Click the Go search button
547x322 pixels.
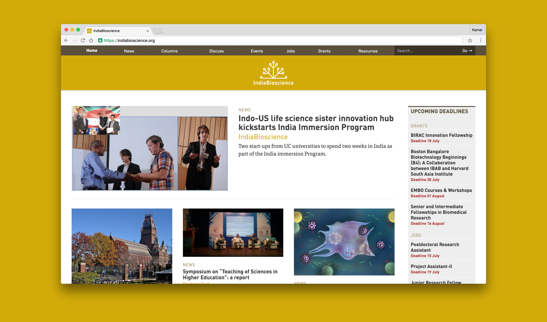point(467,51)
